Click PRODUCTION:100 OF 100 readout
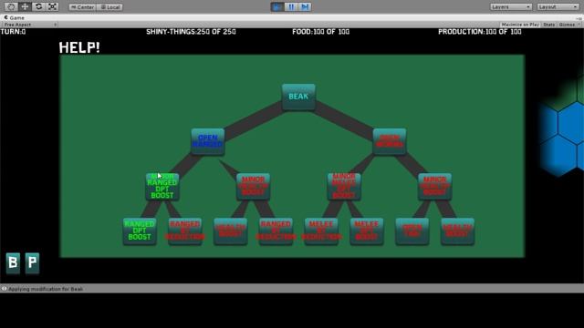584x328 pixels. pyautogui.click(x=480, y=32)
